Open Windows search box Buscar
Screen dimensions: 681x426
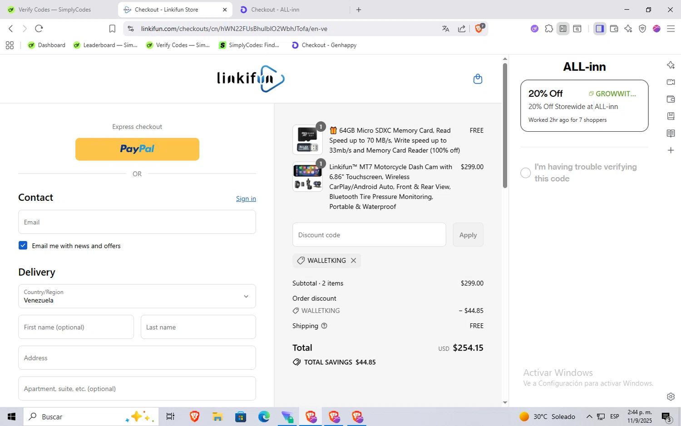(91, 416)
